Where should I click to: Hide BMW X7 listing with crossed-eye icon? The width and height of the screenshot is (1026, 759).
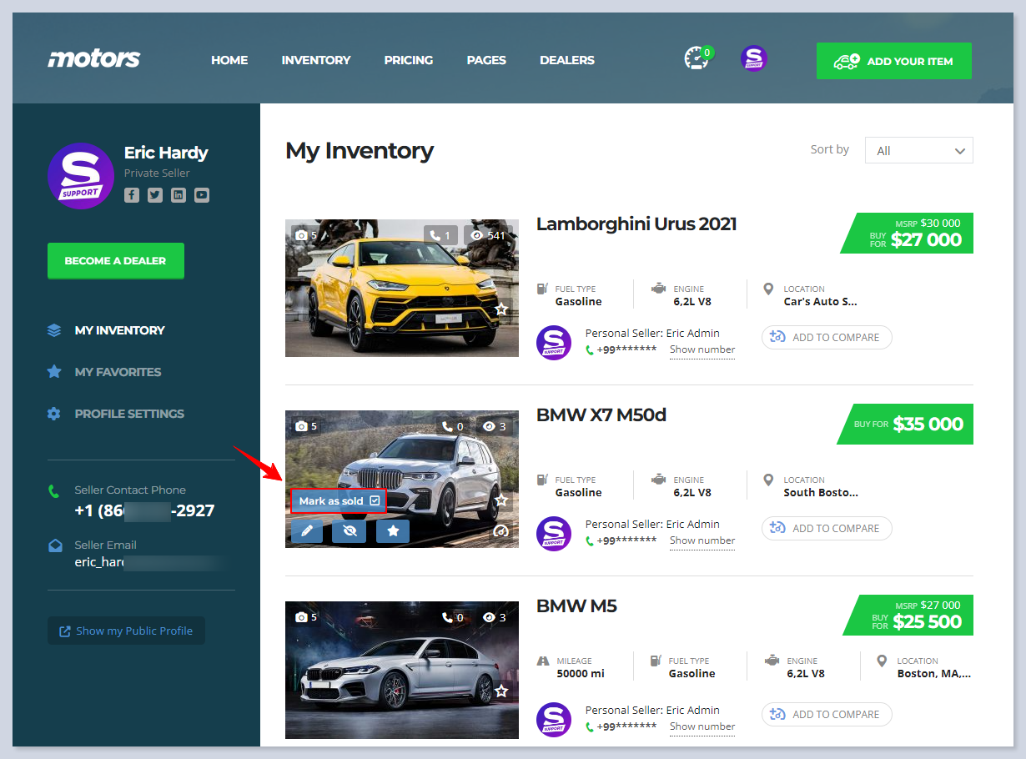(x=349, y=530)
